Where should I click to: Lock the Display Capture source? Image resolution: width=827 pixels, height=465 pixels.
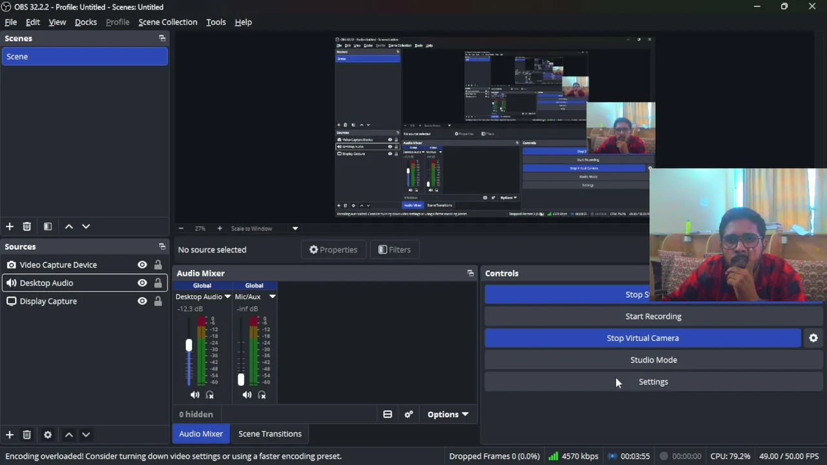[x=158, y=302]
